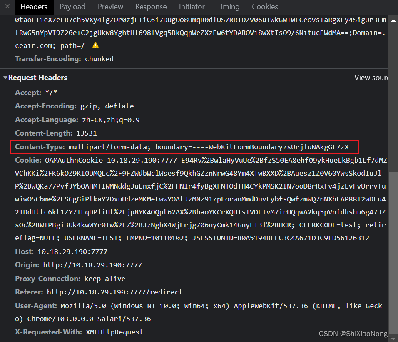Open the Response tab
The width and height of the screenshot is (398, 342).
point(151,7)
